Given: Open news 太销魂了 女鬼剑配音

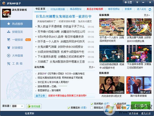Looking at the screenshot, I should coord(61,62).
